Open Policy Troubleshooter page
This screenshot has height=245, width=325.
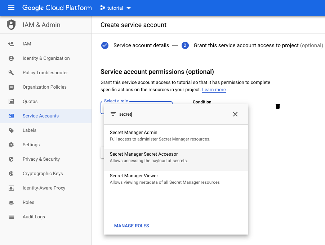[x=46, y=72]
